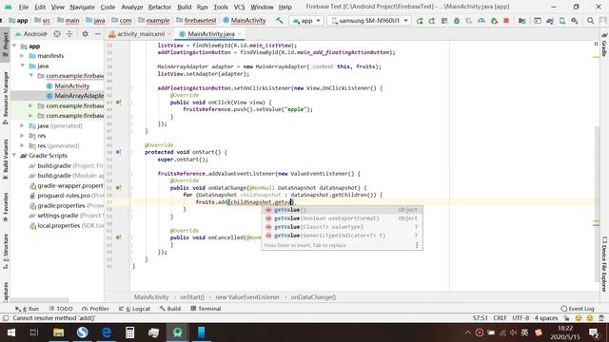
Task: Open the Windows Start menu
Action: point(10,332)
